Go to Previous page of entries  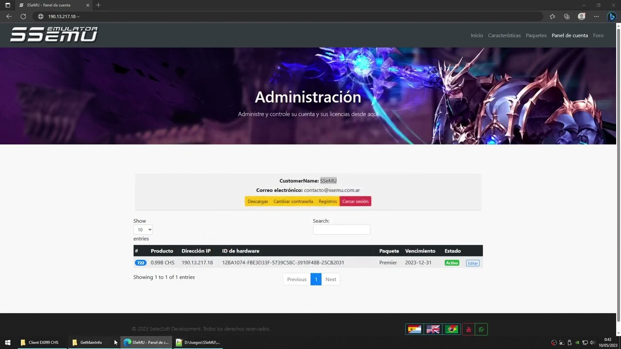tap(296, 279)
